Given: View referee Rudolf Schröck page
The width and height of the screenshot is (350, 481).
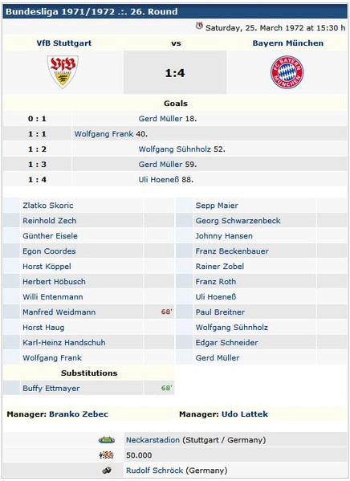Looking at the screenshot, I should [155, 471].
